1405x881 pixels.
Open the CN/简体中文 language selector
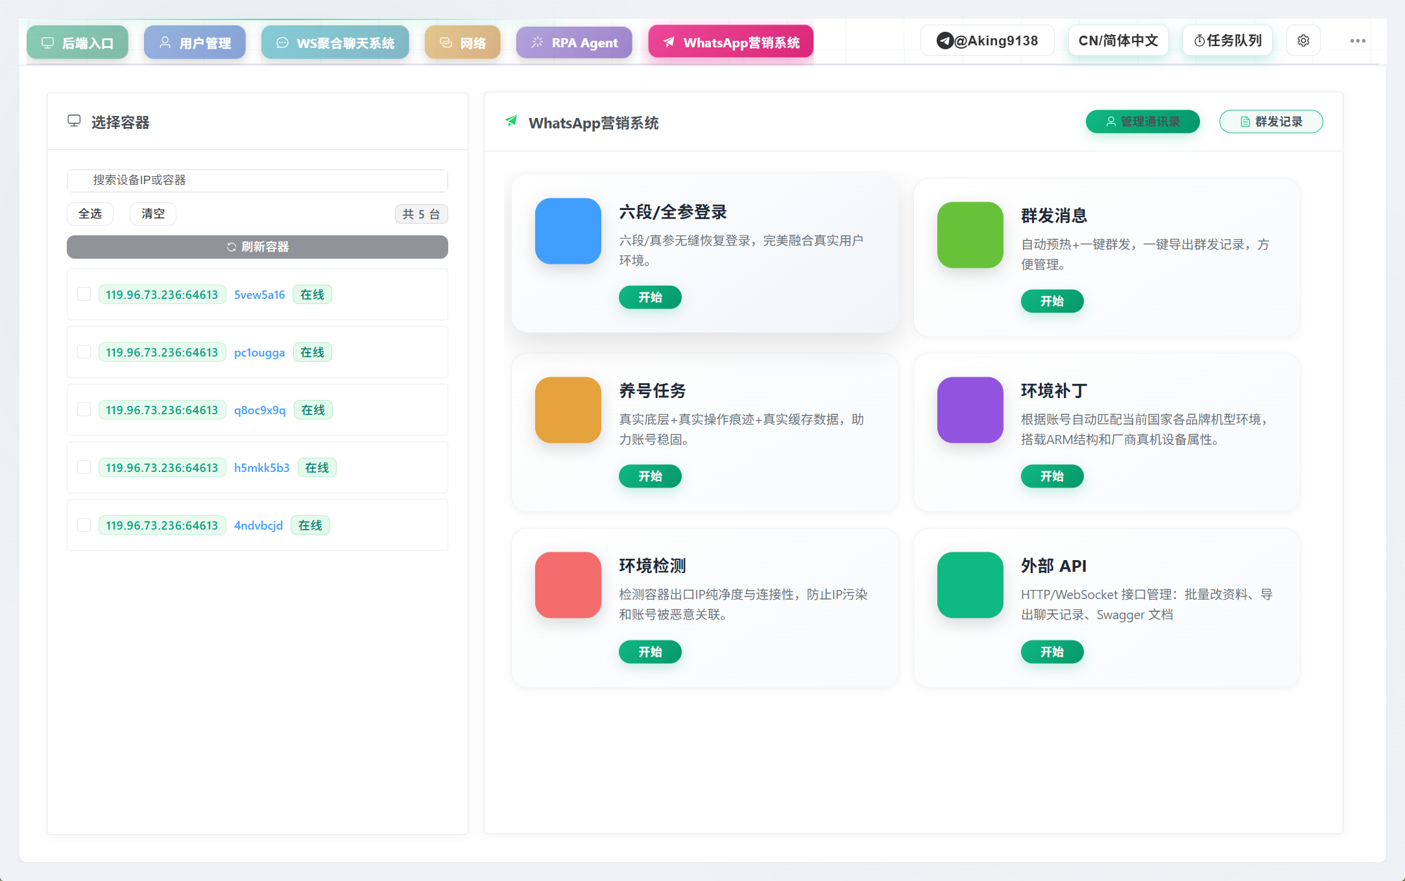click(1118, 41)
